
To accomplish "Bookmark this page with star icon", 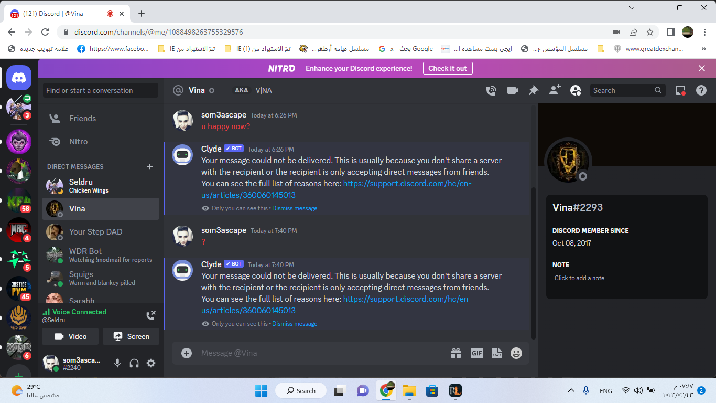I will coord(650,32).
